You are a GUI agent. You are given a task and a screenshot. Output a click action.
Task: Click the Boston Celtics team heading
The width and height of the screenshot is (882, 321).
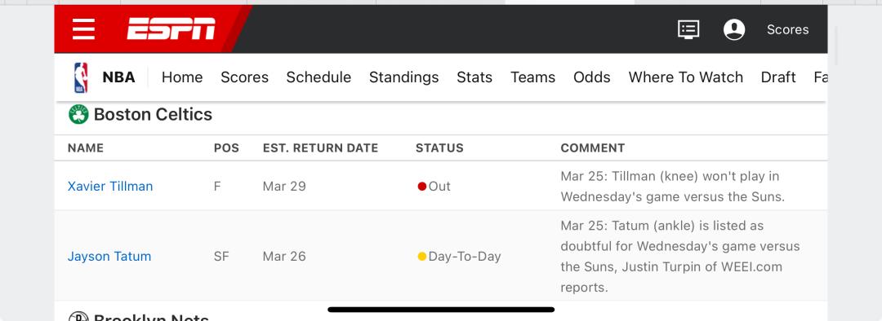[x=153, y=115]
